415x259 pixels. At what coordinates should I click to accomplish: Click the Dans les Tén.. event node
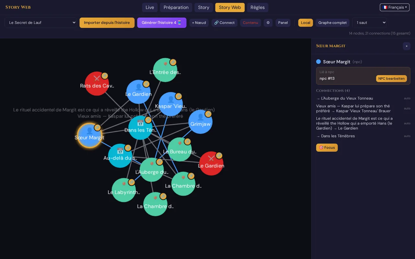click(x=140, y=128)
